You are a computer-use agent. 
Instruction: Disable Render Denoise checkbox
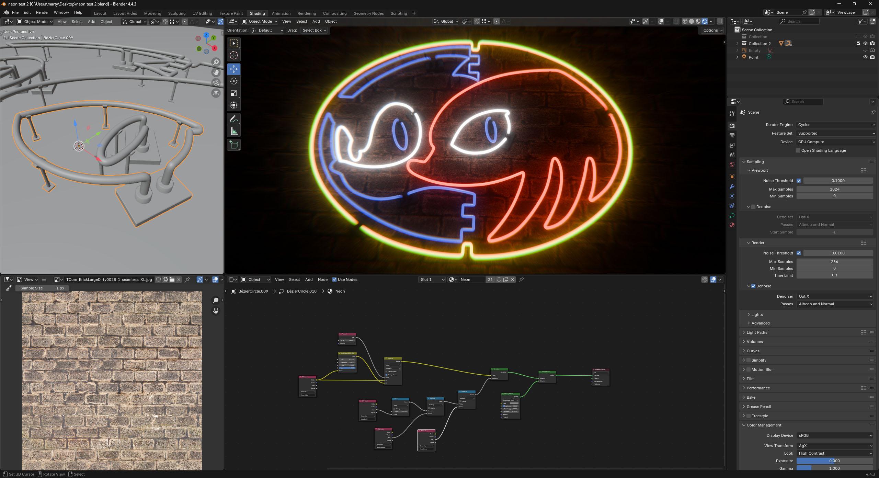click(753, 286)
